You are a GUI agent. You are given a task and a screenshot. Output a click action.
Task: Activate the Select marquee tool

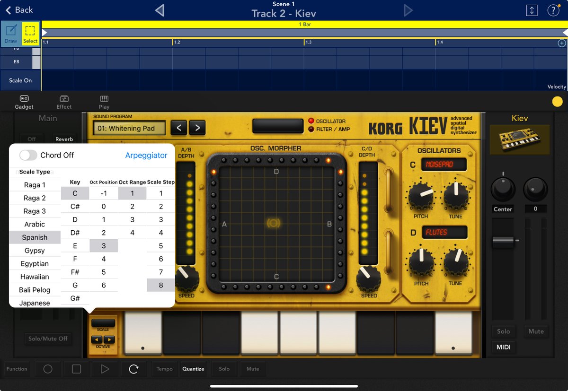tap(30, 34)
